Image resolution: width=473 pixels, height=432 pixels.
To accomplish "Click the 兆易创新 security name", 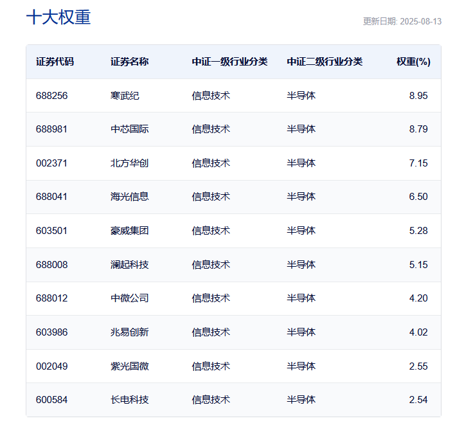I will coord(129,332).
